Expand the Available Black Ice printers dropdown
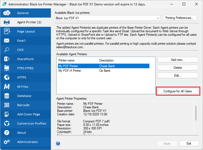Image resolution: width=203 pixels, height=150 pixels. (x=158, y=18)
